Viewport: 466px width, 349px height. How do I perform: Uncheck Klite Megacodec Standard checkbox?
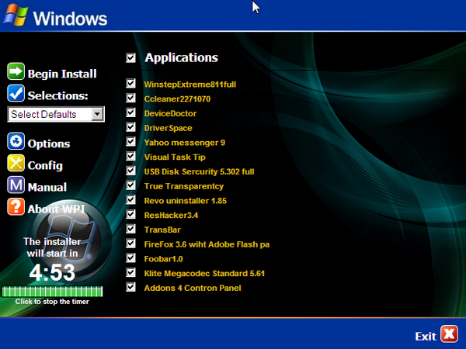pyautogui.click(x=130, y=272)
